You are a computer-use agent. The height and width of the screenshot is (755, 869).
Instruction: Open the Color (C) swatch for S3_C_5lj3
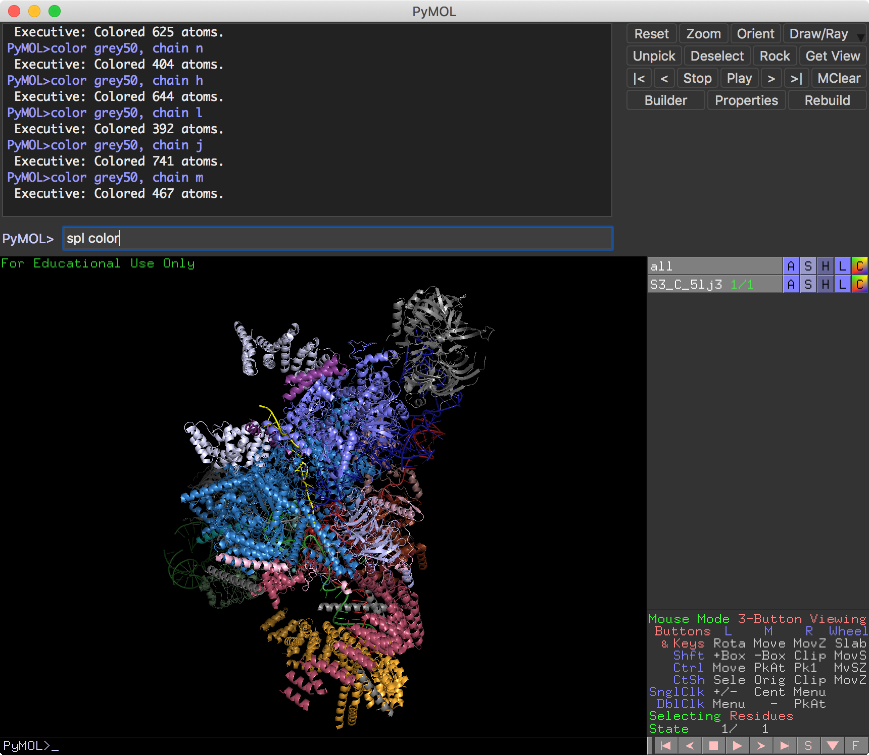859,285
